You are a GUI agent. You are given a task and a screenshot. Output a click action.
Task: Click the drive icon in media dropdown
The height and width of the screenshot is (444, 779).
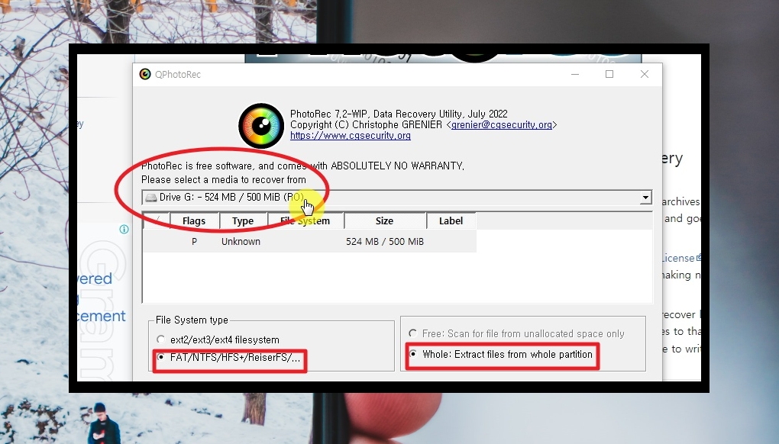(150, 198)
